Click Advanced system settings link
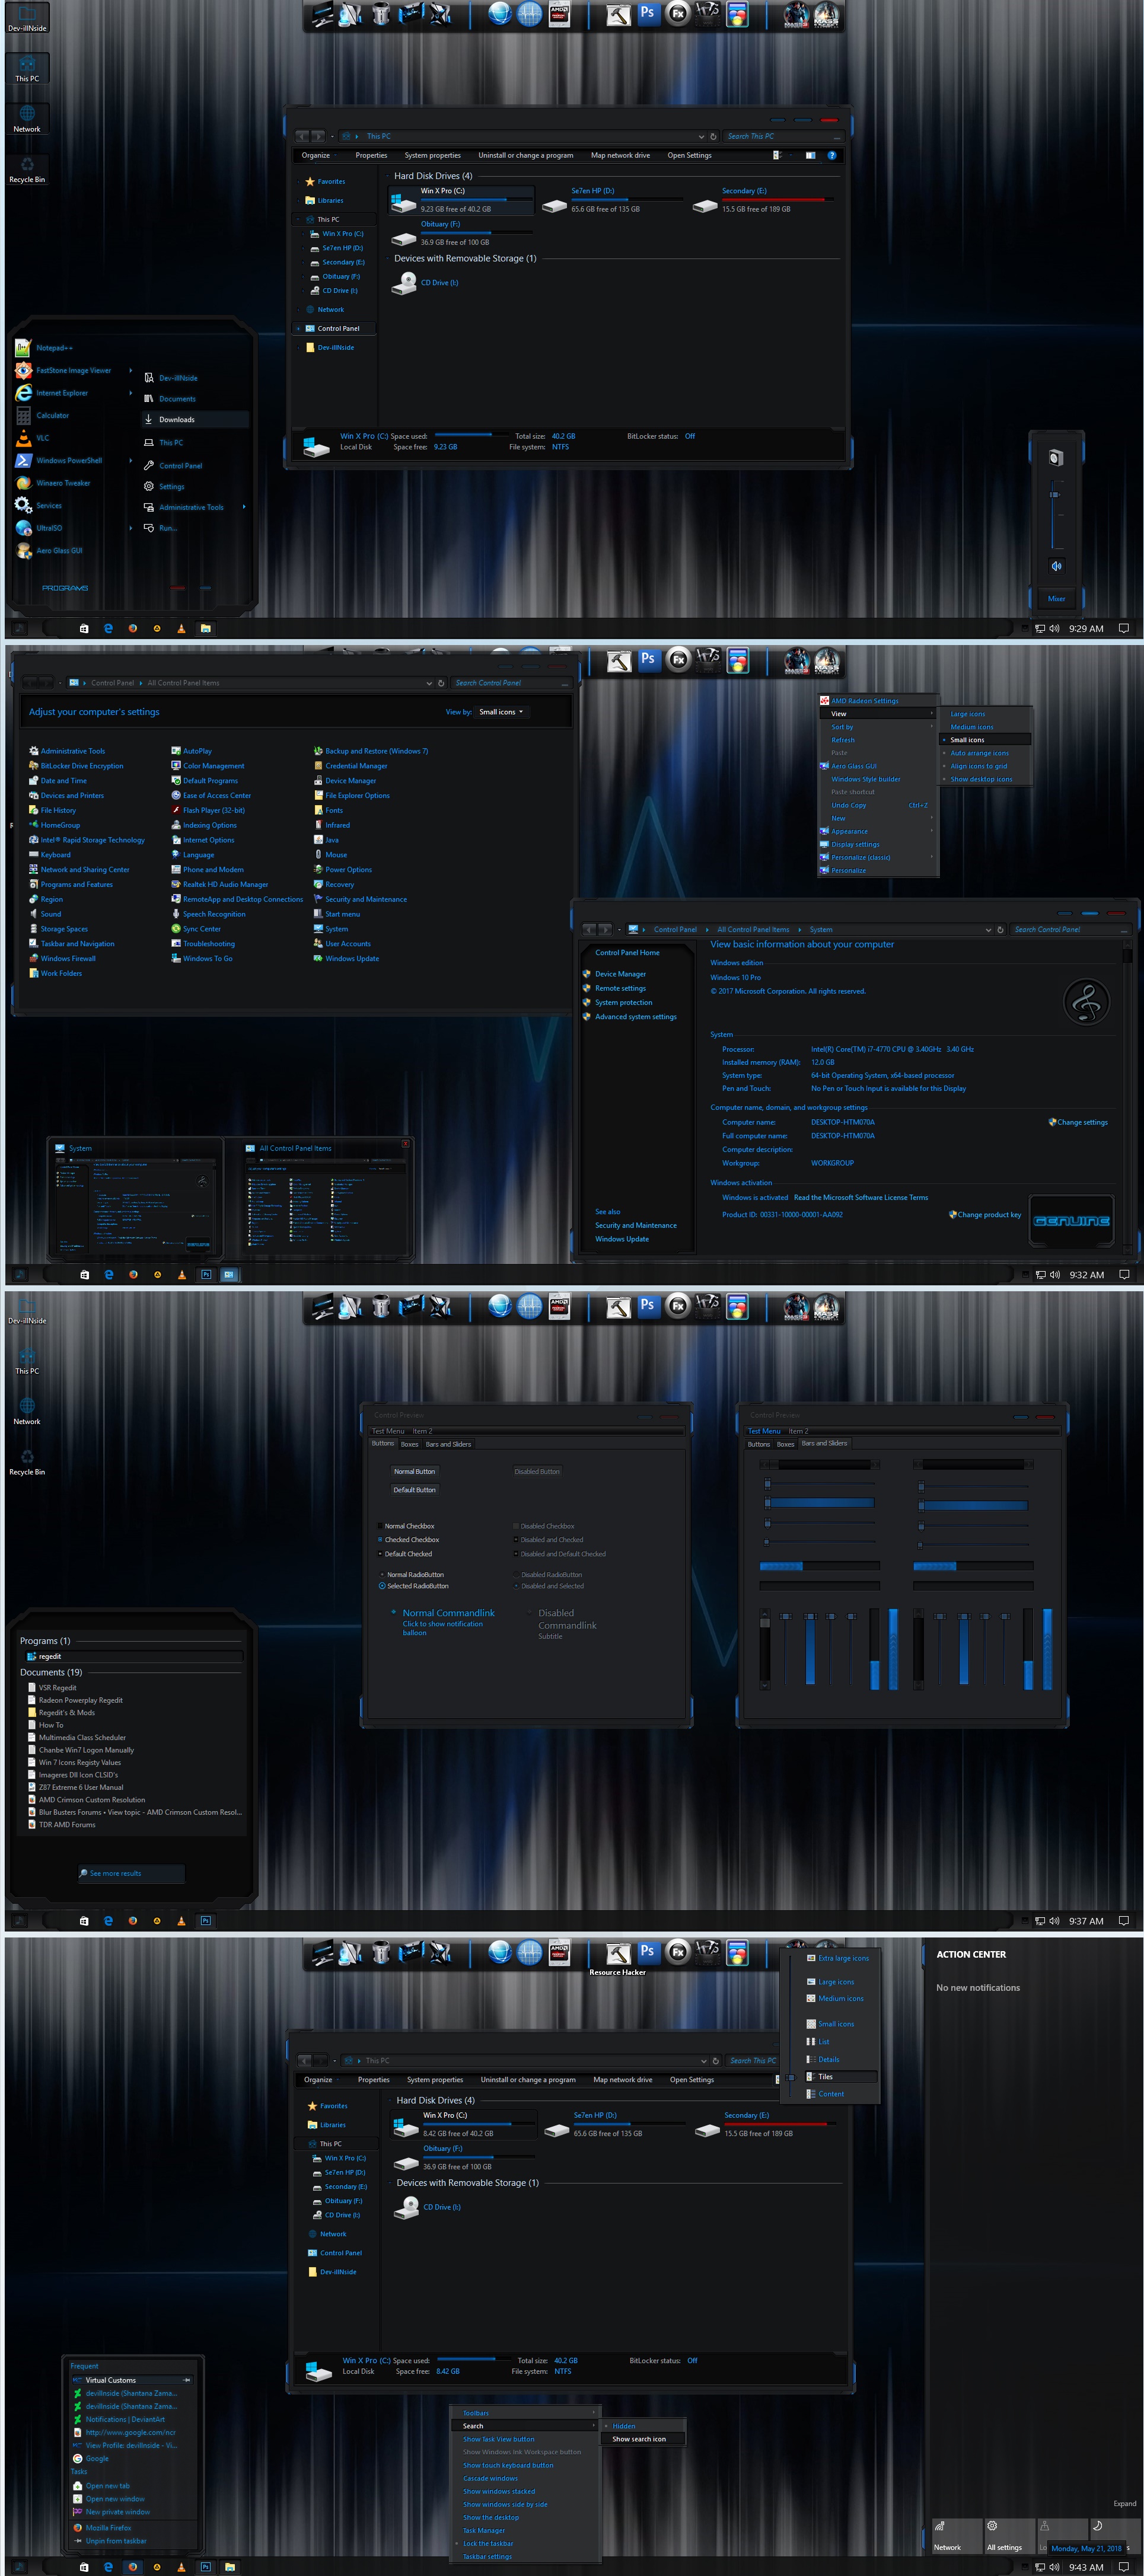Viewport: 1144px width, 2576px height. coord(635,1017)
